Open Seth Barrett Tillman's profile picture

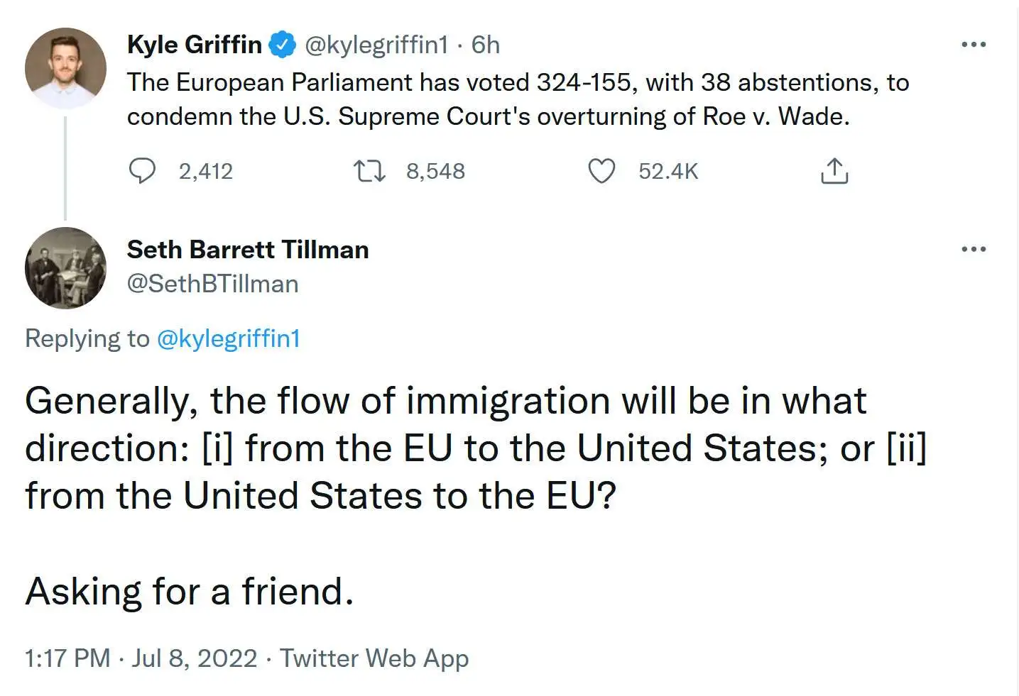[65, 268]
